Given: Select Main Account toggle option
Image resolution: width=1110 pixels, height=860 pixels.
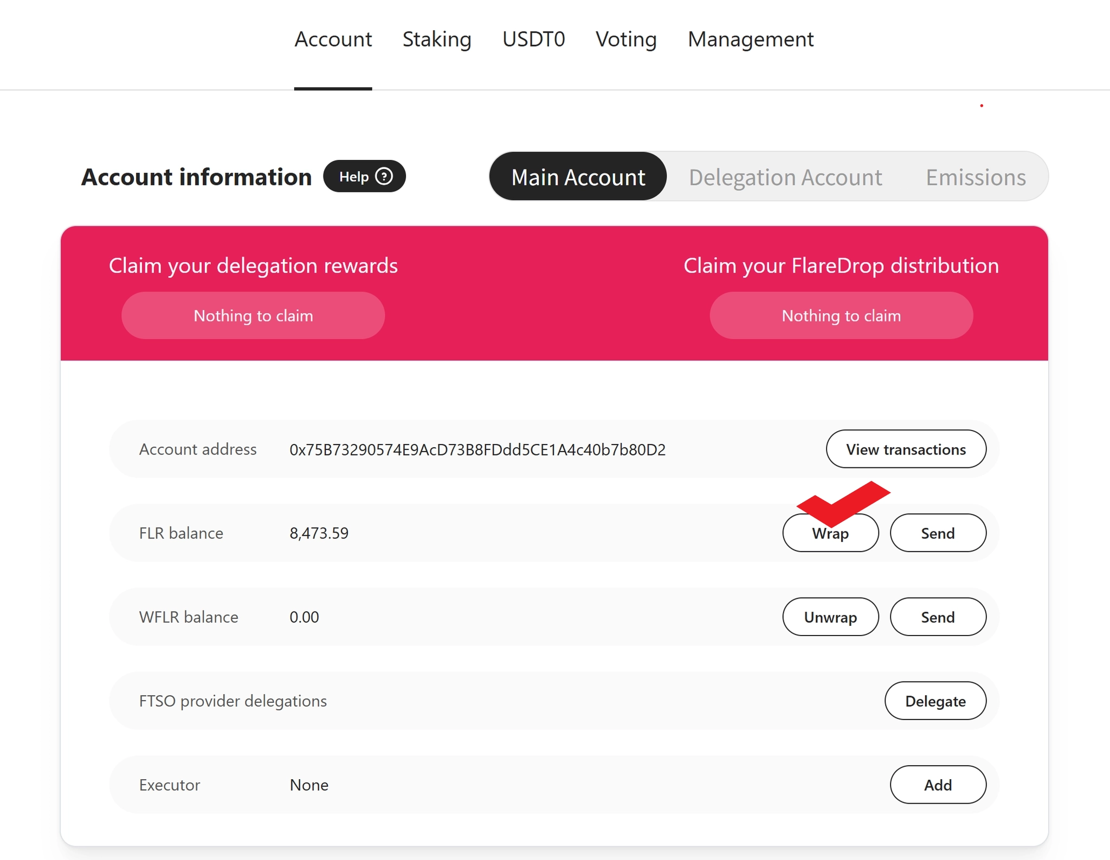Looking at the screenshot, I should 578,177.
